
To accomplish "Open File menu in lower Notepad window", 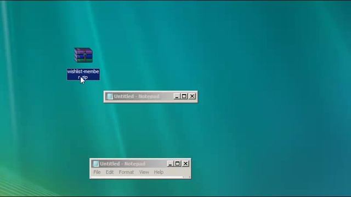I will [97, 172].
